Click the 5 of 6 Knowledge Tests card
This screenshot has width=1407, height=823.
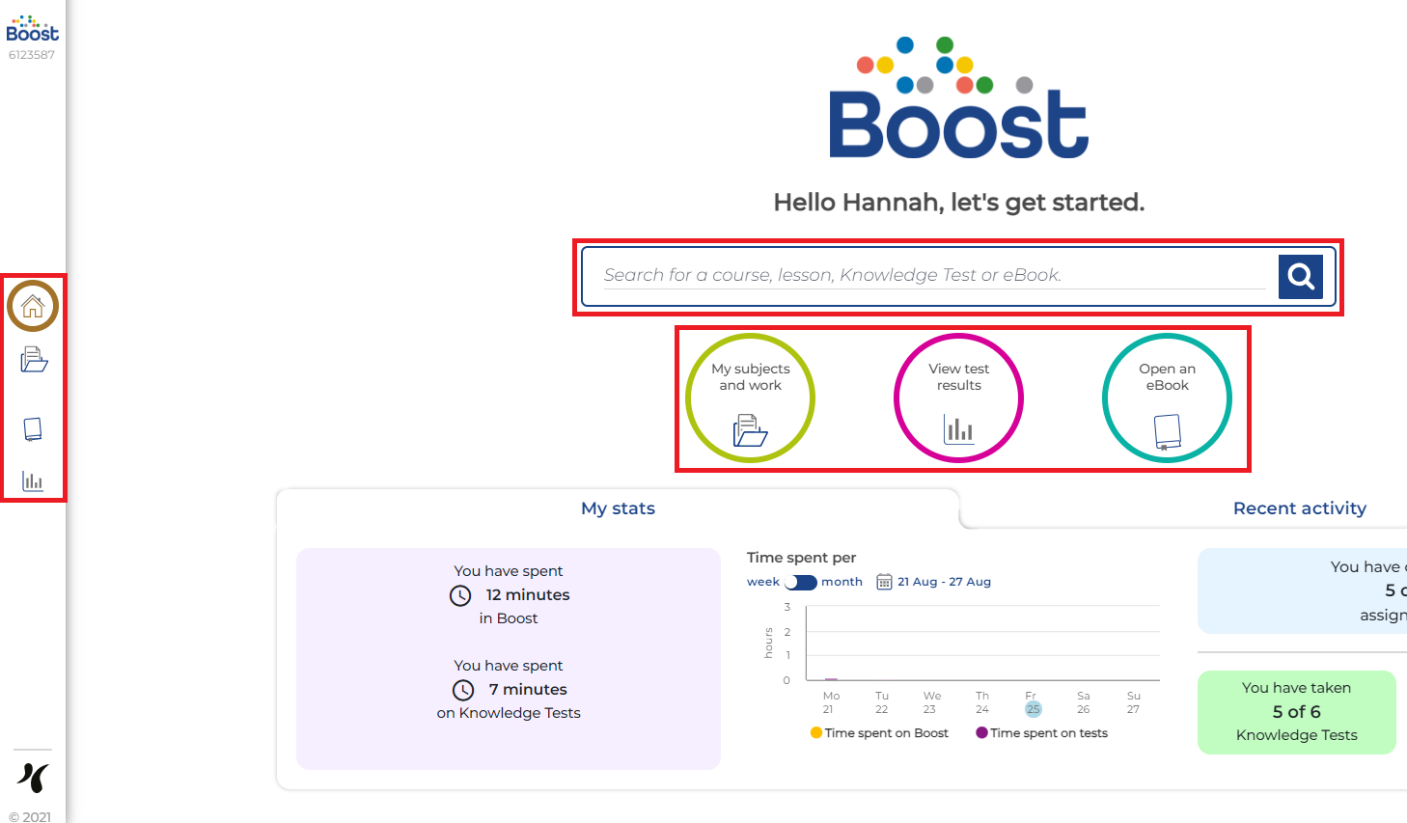pyautogui.click(x=1296, y=712)
